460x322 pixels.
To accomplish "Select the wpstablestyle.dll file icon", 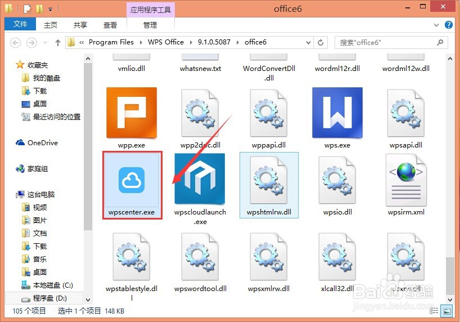I will click(x=132, y=257).
